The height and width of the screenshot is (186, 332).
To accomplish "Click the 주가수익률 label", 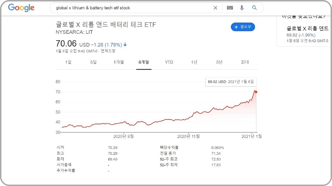I will click(x=66, y=170).
